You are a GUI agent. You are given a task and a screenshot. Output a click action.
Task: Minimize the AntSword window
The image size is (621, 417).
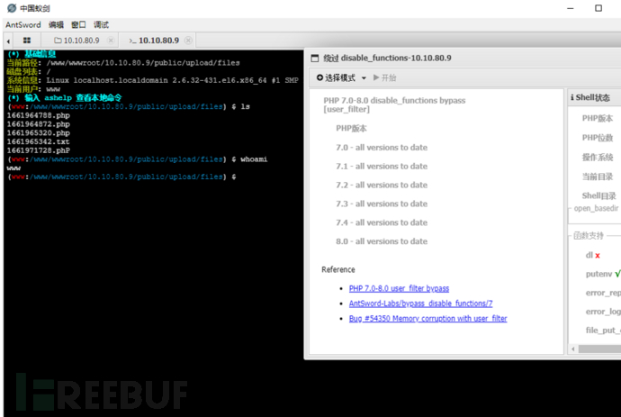point(571,8)
